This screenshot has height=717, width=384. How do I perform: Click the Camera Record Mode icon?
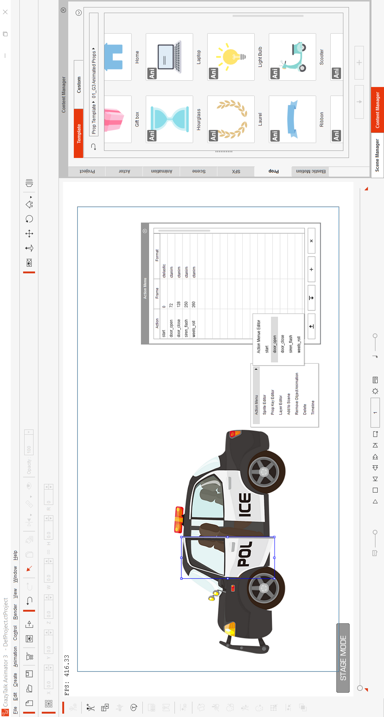29,263
